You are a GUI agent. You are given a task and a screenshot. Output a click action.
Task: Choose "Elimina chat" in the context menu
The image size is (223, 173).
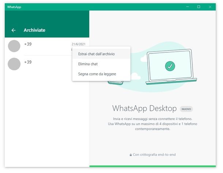point(101,64)
